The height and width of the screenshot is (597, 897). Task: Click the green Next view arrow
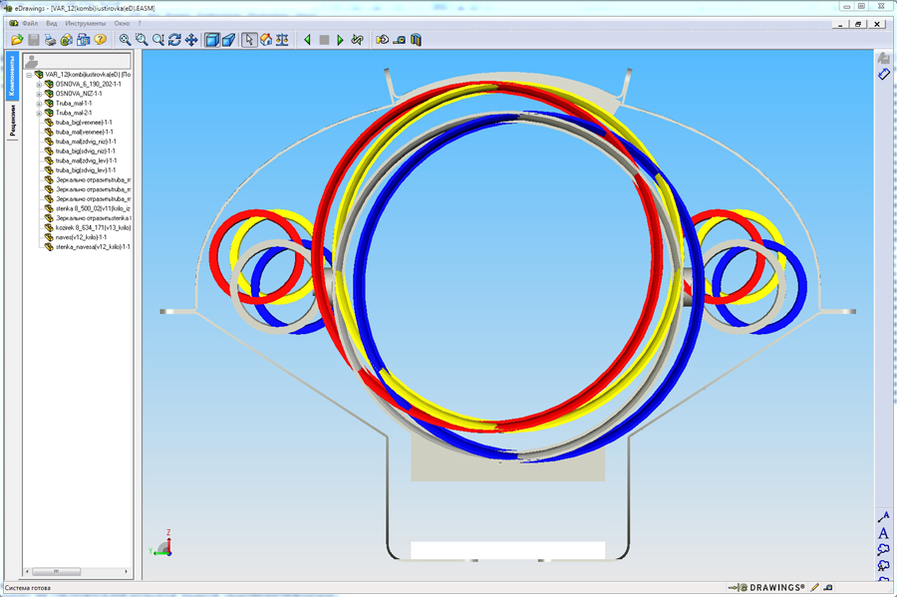coord(341,40)
